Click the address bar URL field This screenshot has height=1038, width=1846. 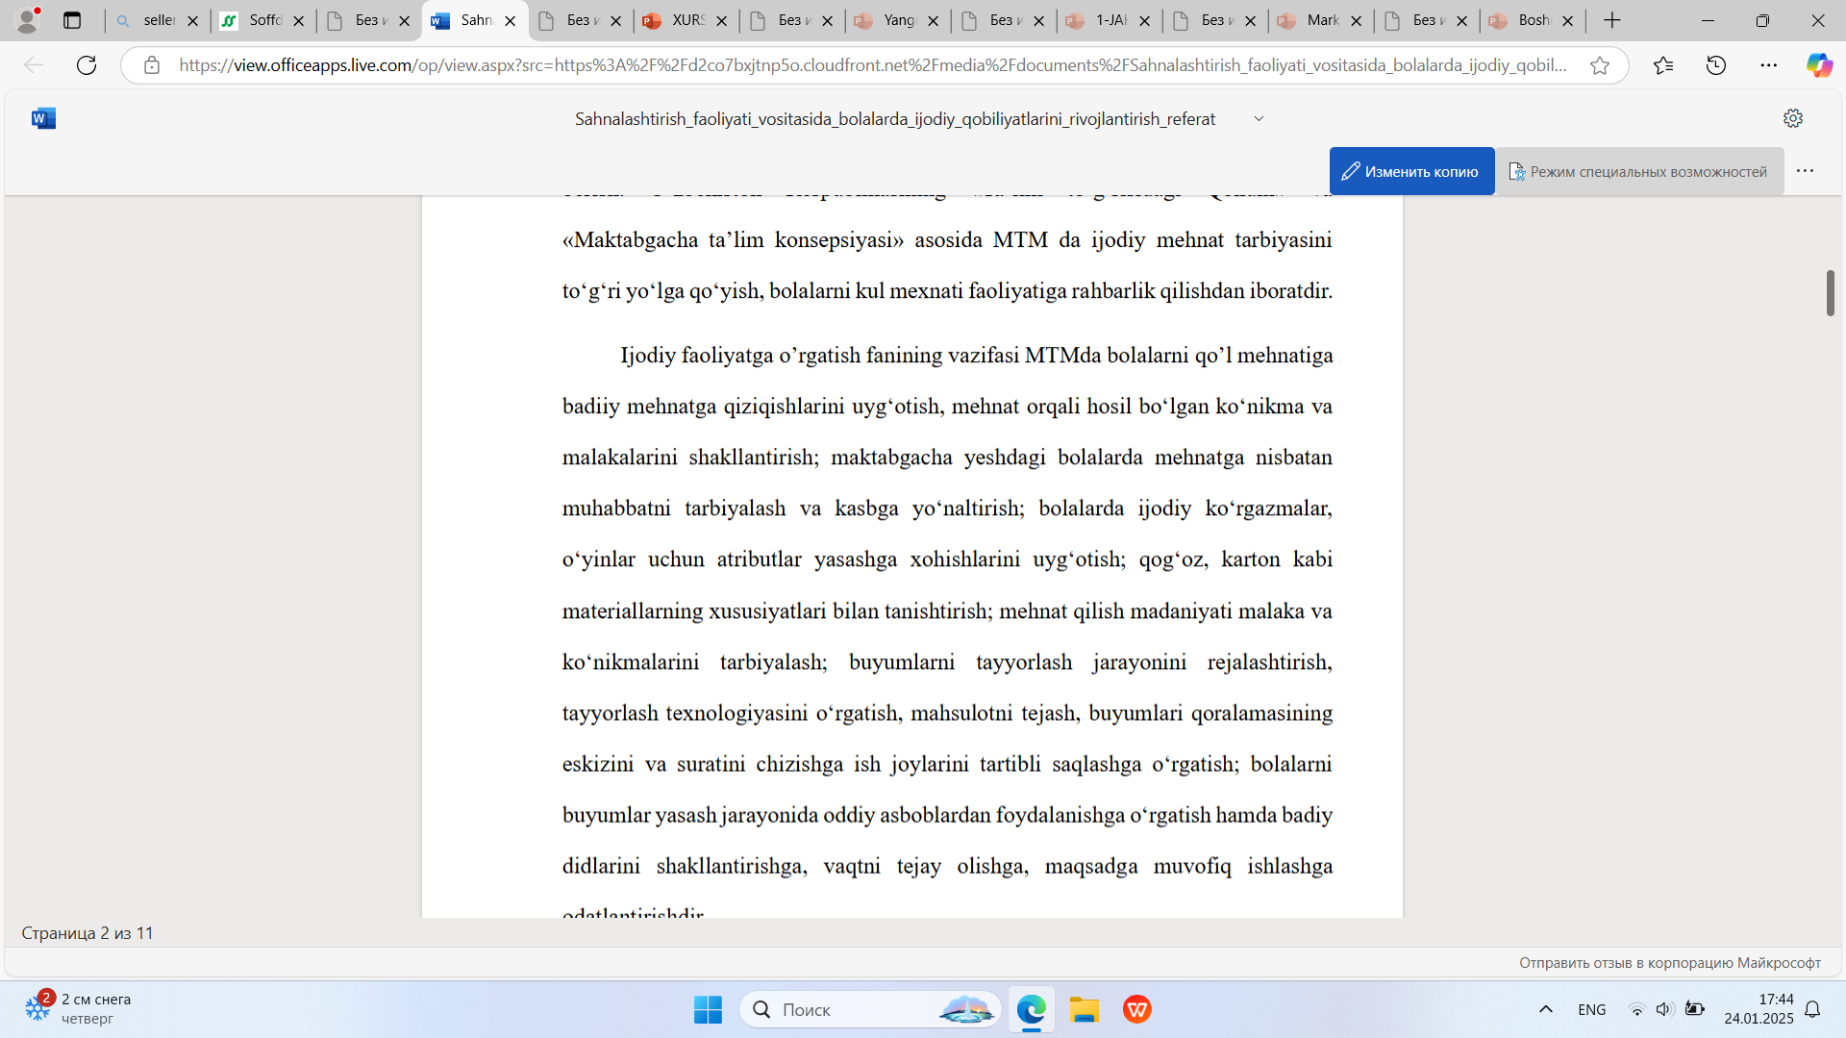pyautogui.click(x=873, y=65)
